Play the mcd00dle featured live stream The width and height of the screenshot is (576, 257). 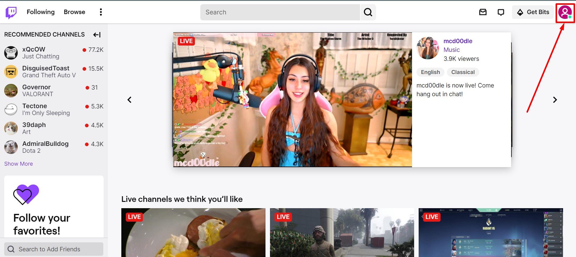pyautogui.click(x=293, y=100)
